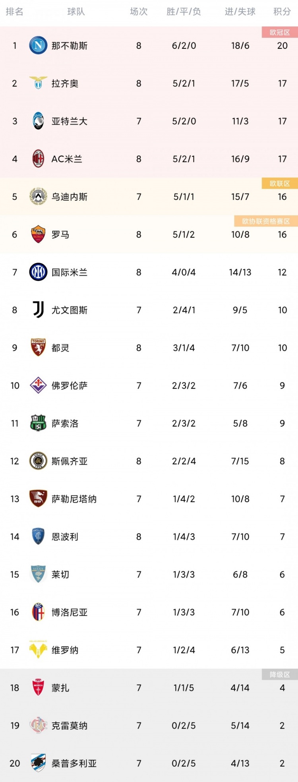
Task: Select the Monza red shield logo
Action: 39,687
